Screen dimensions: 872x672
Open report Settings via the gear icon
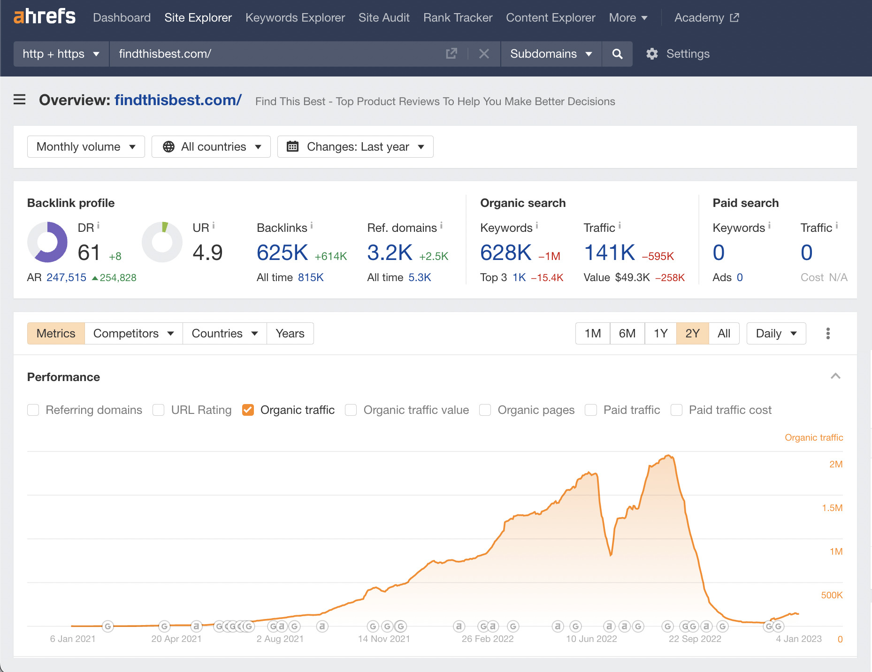(652, 53)
